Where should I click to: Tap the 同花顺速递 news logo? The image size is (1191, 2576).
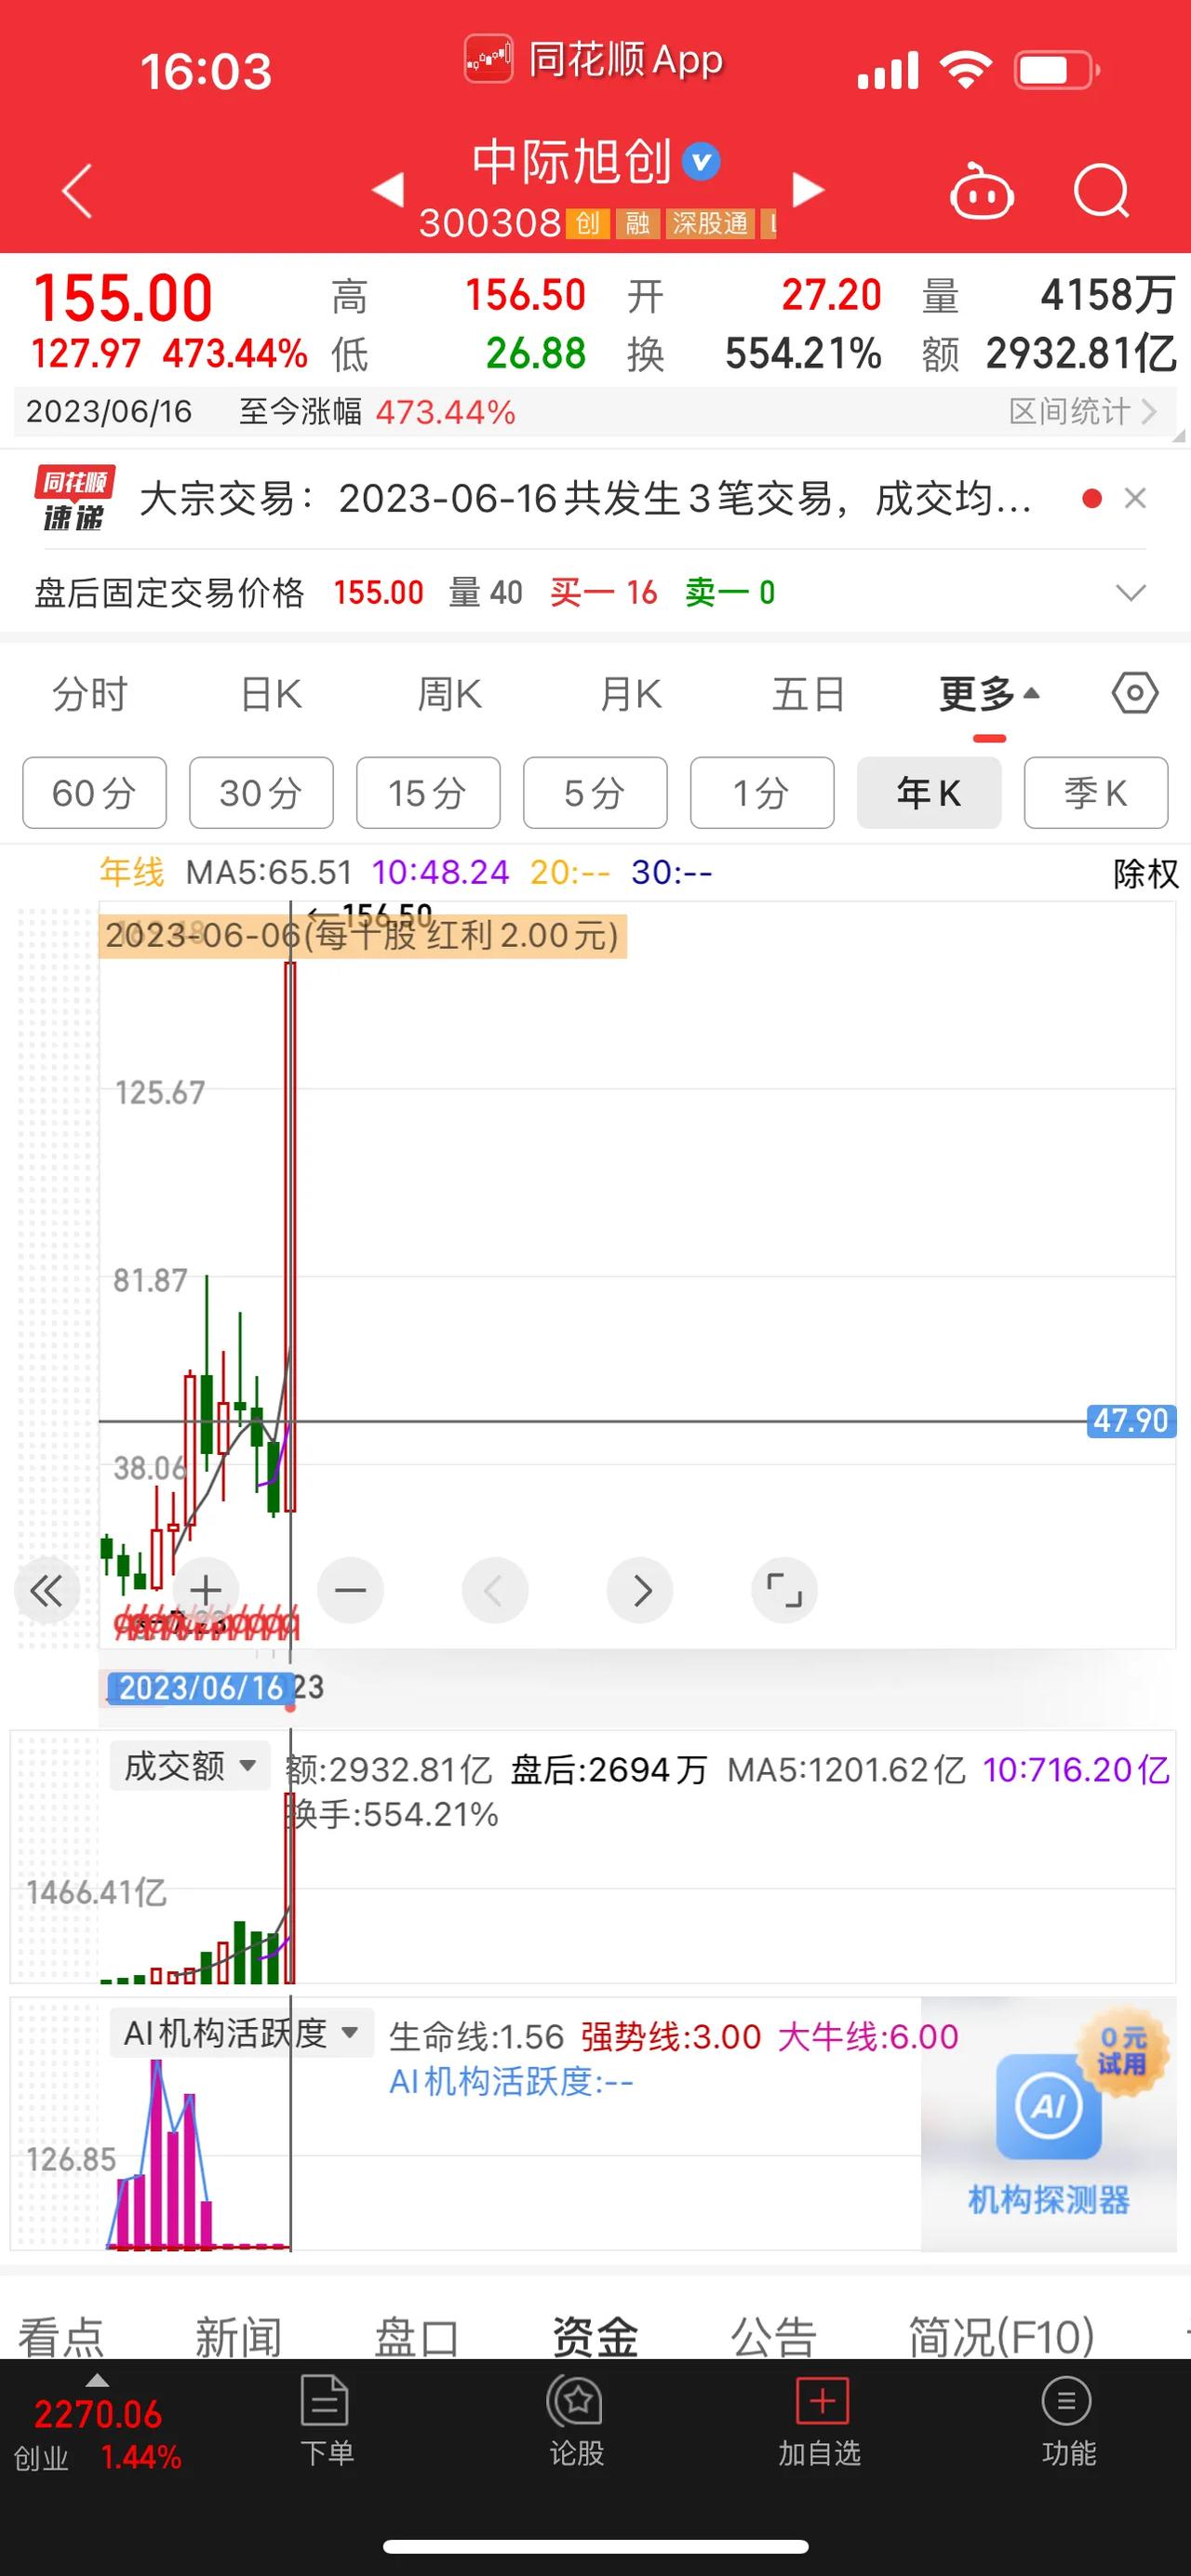tap(75, 497)
